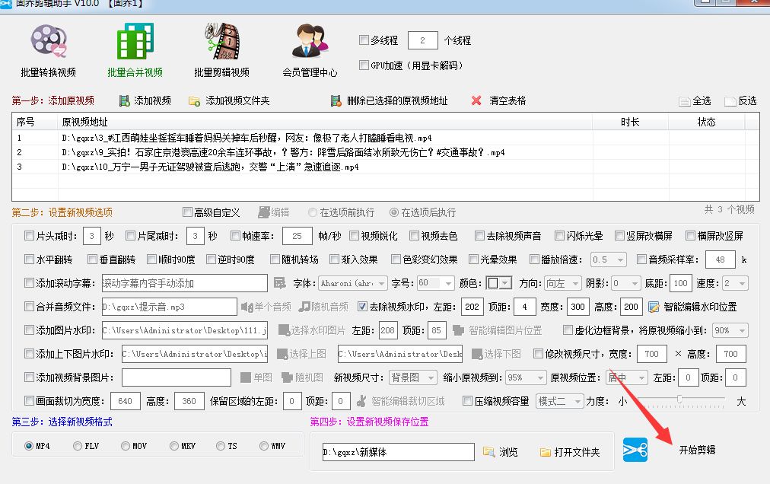Click the 智能编辑图片位置 icon
Screen dimensions: 770x484
tap(458, 330)
